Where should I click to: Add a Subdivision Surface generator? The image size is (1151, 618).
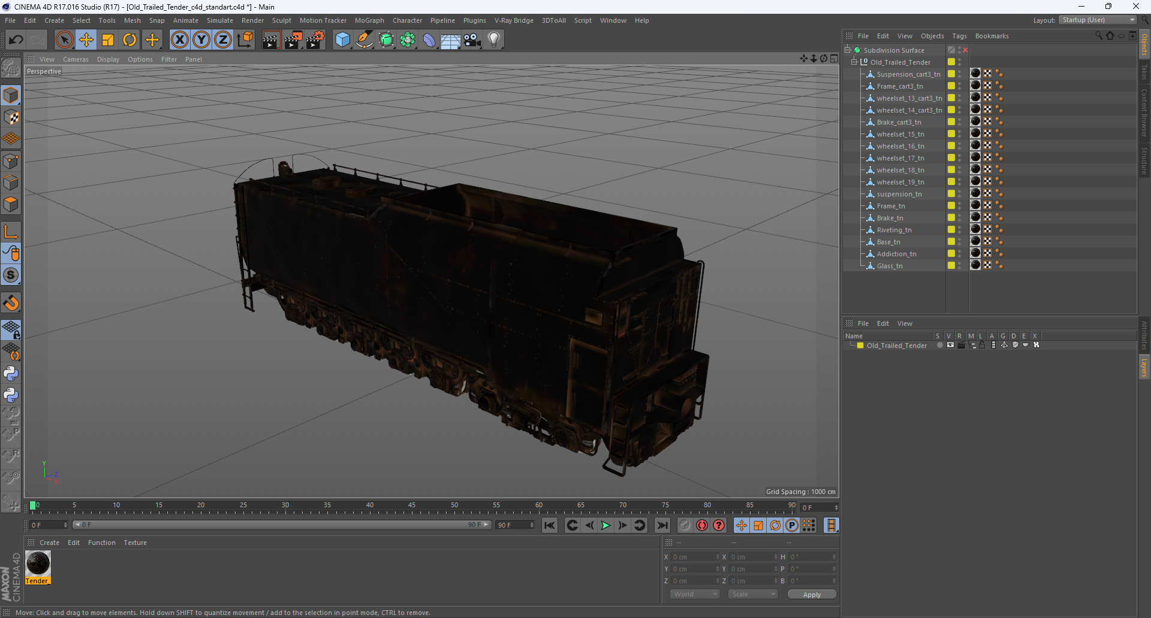pyautogui.click(x=386, y=40)
